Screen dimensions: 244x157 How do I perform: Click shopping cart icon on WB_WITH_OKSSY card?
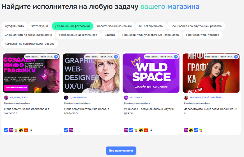coord(16,130)
